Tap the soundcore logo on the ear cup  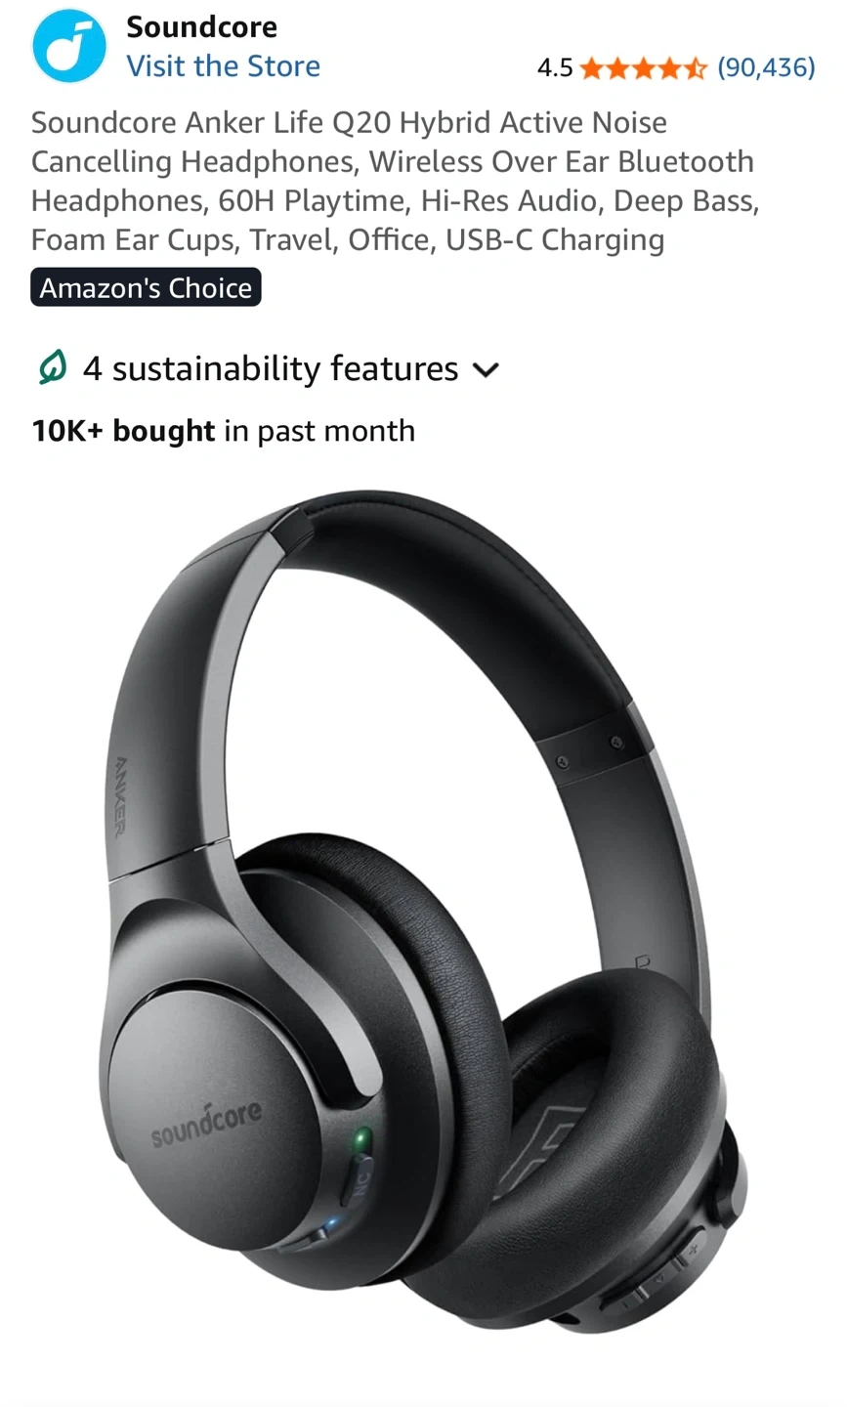[x=206, y=1123]
